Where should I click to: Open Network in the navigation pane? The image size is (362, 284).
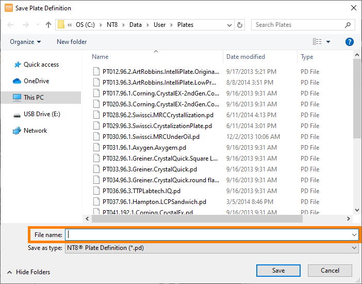coord(35,131)
